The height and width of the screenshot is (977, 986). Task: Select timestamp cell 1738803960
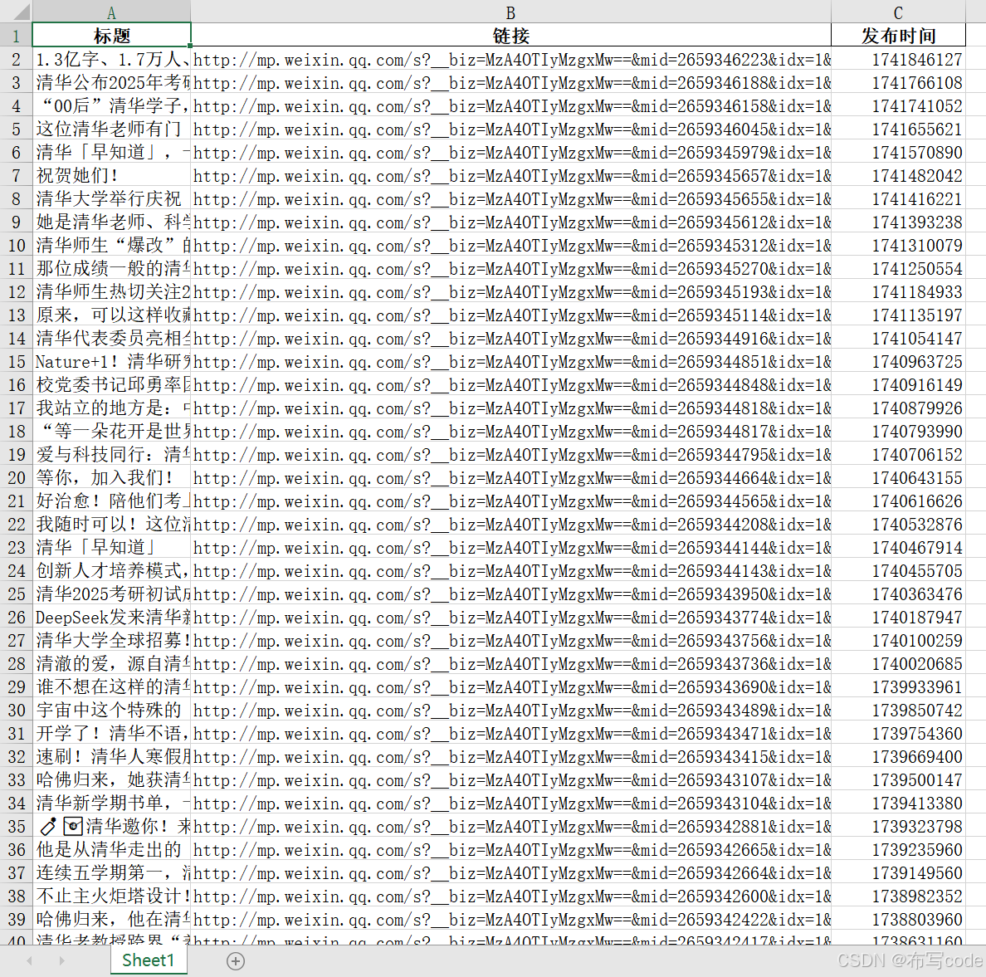tap(898, 919)
